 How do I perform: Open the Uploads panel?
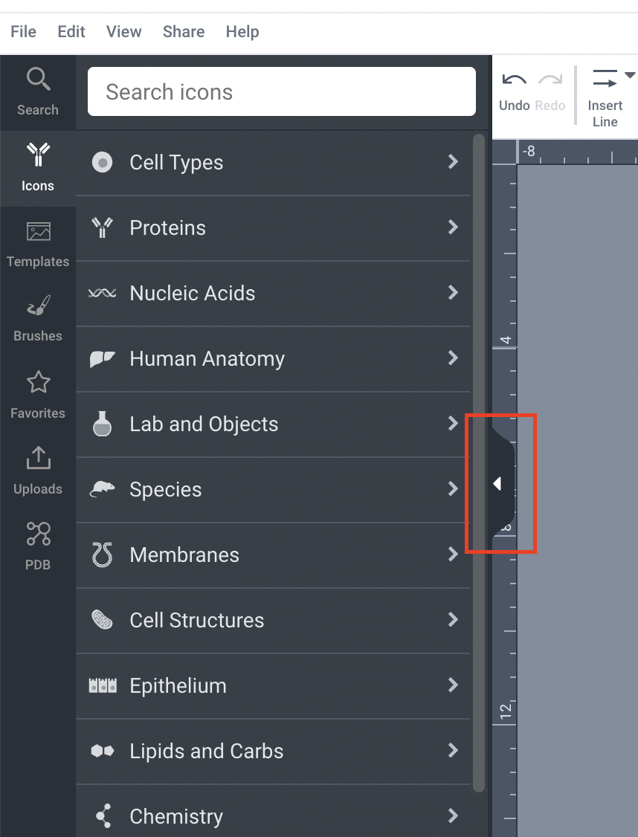click(x=37, y=468)
